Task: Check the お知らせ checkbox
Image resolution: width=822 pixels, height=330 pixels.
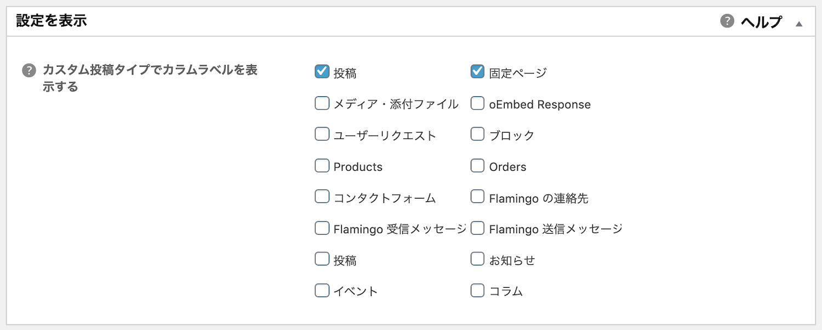Action: (477, 259)
